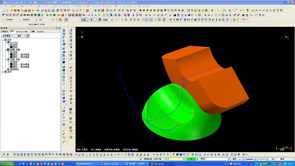Click the blue shaded sphere icon
Screen dimensions: 295x166
coord(64,98)
